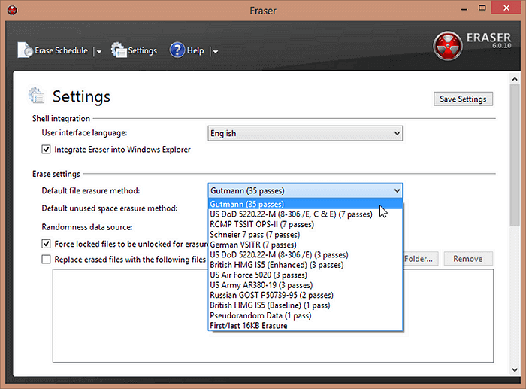
Task: Expand the Help dropdown arrow
Action: point(216,52)
